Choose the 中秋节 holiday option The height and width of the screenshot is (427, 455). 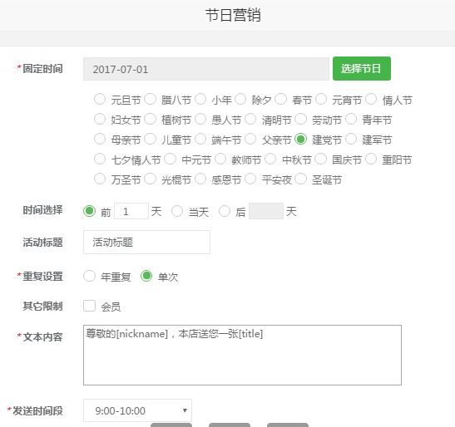(270, 159)
